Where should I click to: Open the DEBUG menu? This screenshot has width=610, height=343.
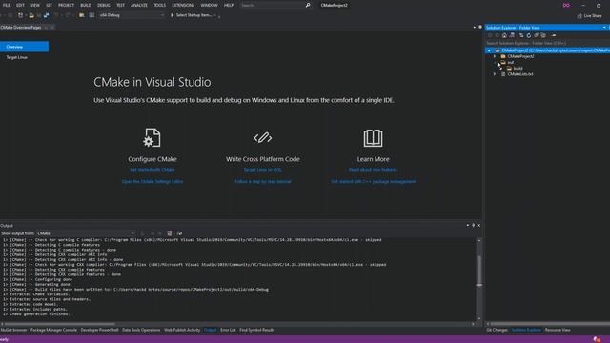click(x=104, y=5)
